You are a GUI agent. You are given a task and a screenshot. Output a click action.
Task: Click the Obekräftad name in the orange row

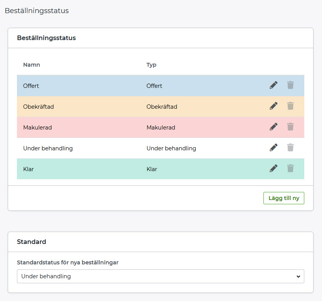pyautogui.click(x=39, y=107)
